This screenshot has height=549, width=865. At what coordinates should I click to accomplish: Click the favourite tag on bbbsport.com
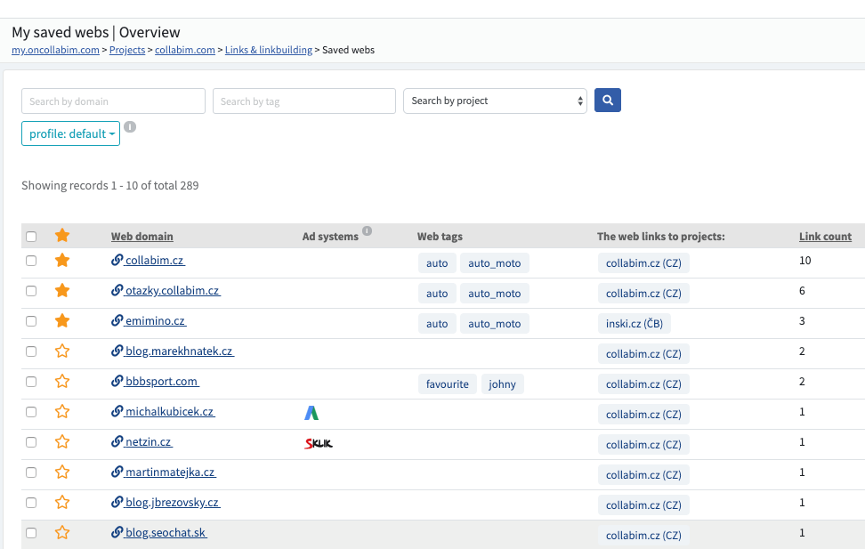(x=448, y=384)
